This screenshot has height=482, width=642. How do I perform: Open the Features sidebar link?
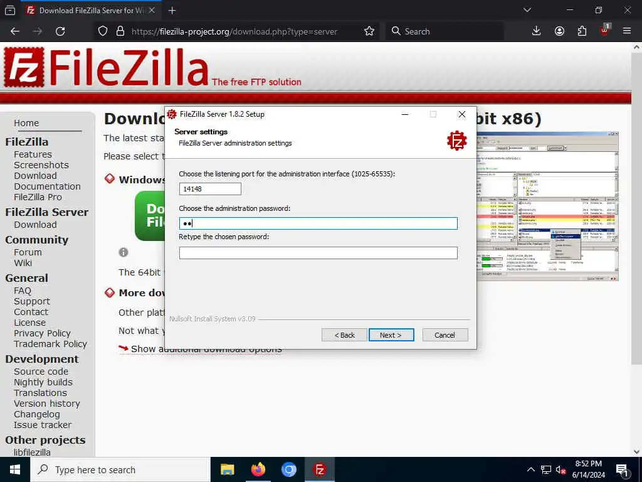click(33, 154)
